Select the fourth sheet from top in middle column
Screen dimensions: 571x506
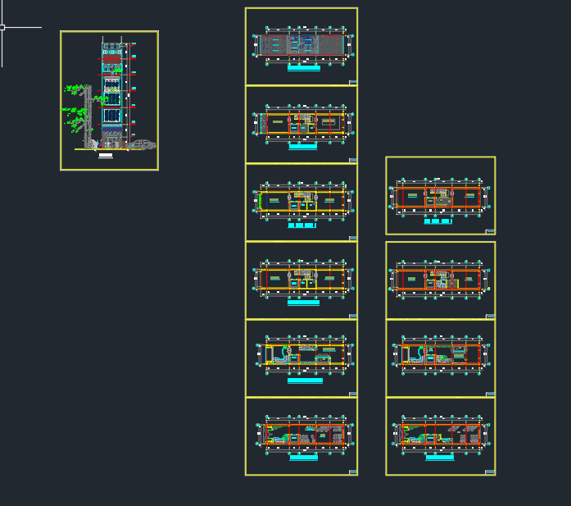click(x=301, y=280)
